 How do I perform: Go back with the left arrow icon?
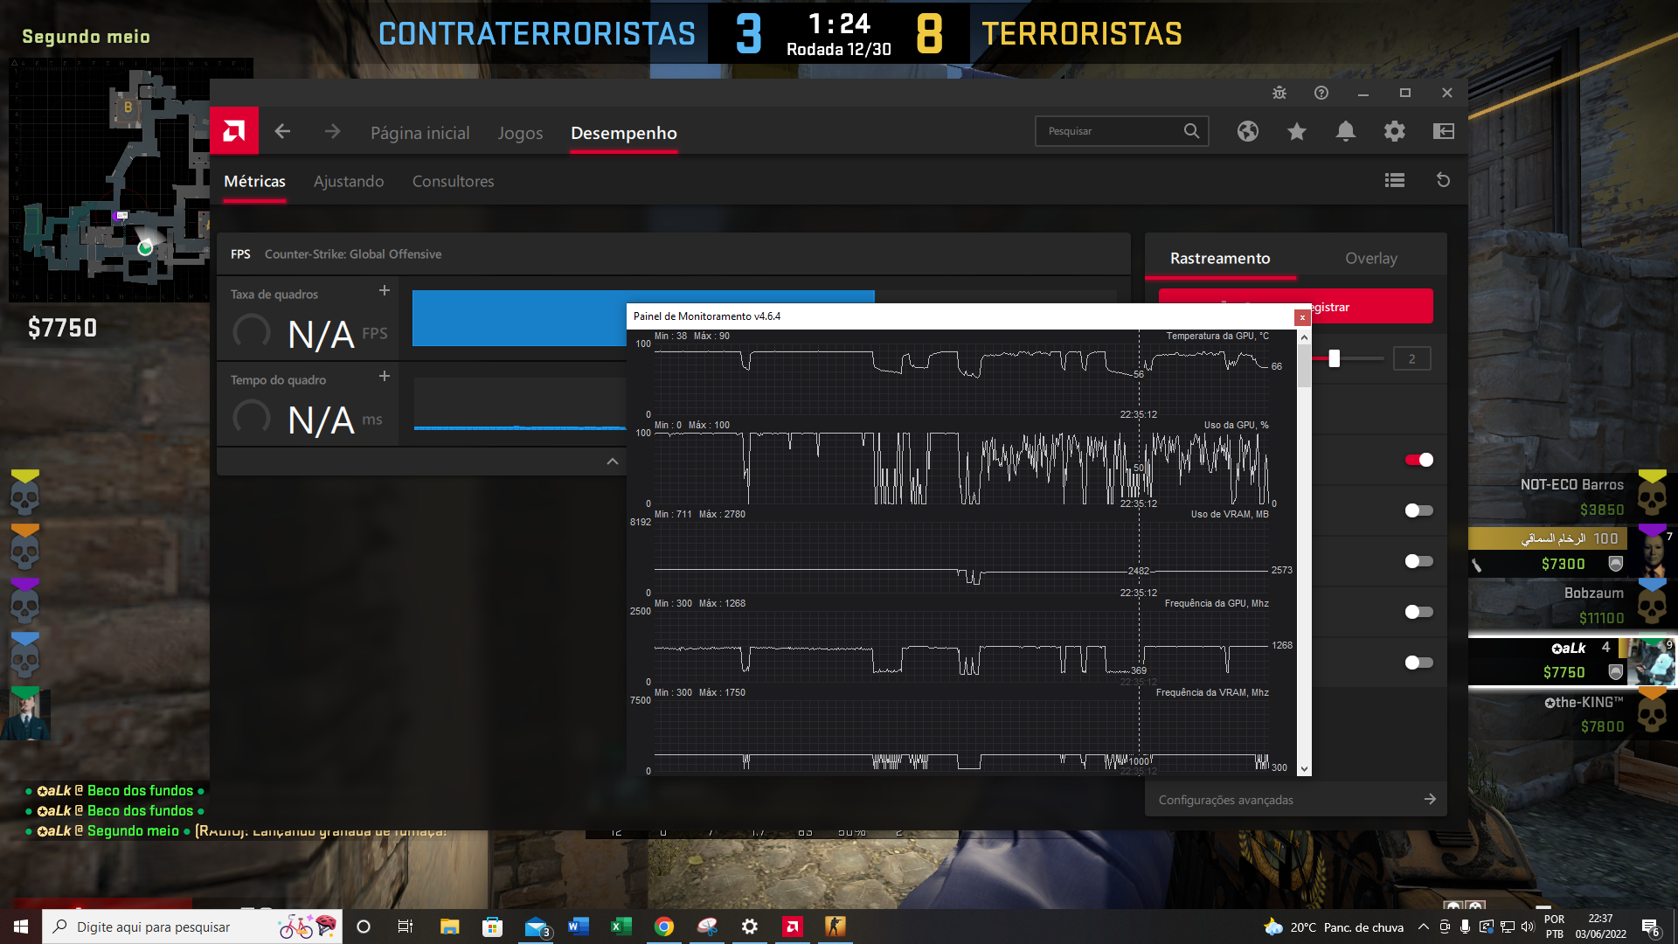click(282, 131)
